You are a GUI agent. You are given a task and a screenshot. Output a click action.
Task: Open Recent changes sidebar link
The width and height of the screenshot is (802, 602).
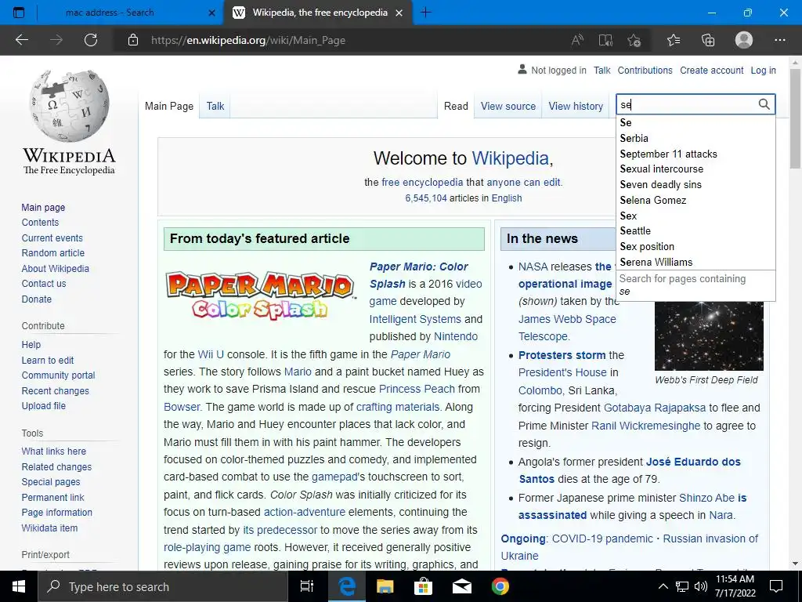click(x=56, y=390)
